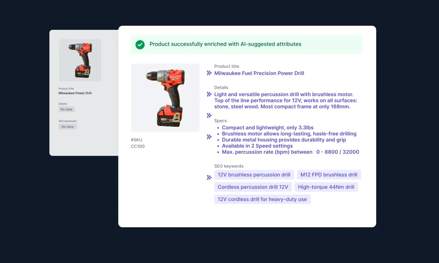439x263 pixels.
Task: Click 'Product successfully enriched' banner text
Action: click(x=225, y=44)
